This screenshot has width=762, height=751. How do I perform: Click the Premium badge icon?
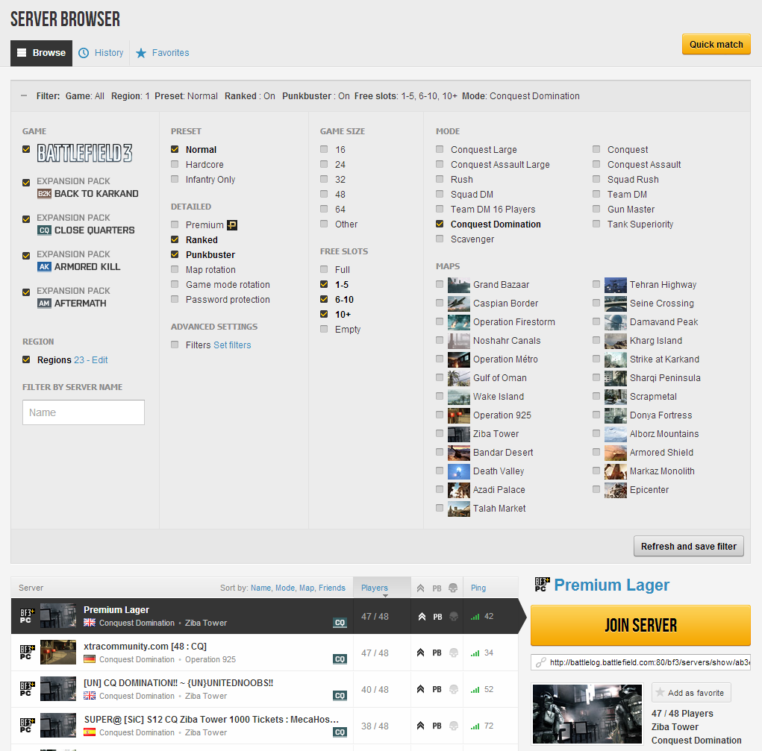(x=232, y=225)
